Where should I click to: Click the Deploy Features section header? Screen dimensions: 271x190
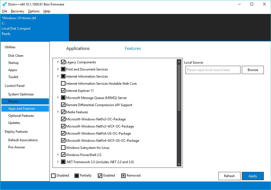click(x=16, y=132)
